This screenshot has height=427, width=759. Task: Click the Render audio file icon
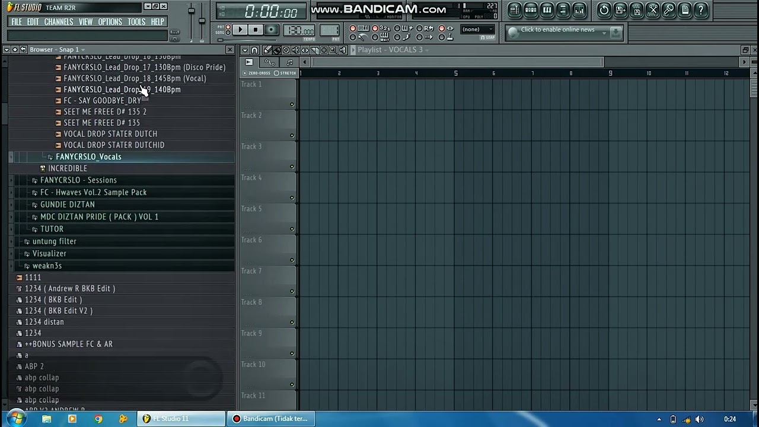(x=636, y=10)
